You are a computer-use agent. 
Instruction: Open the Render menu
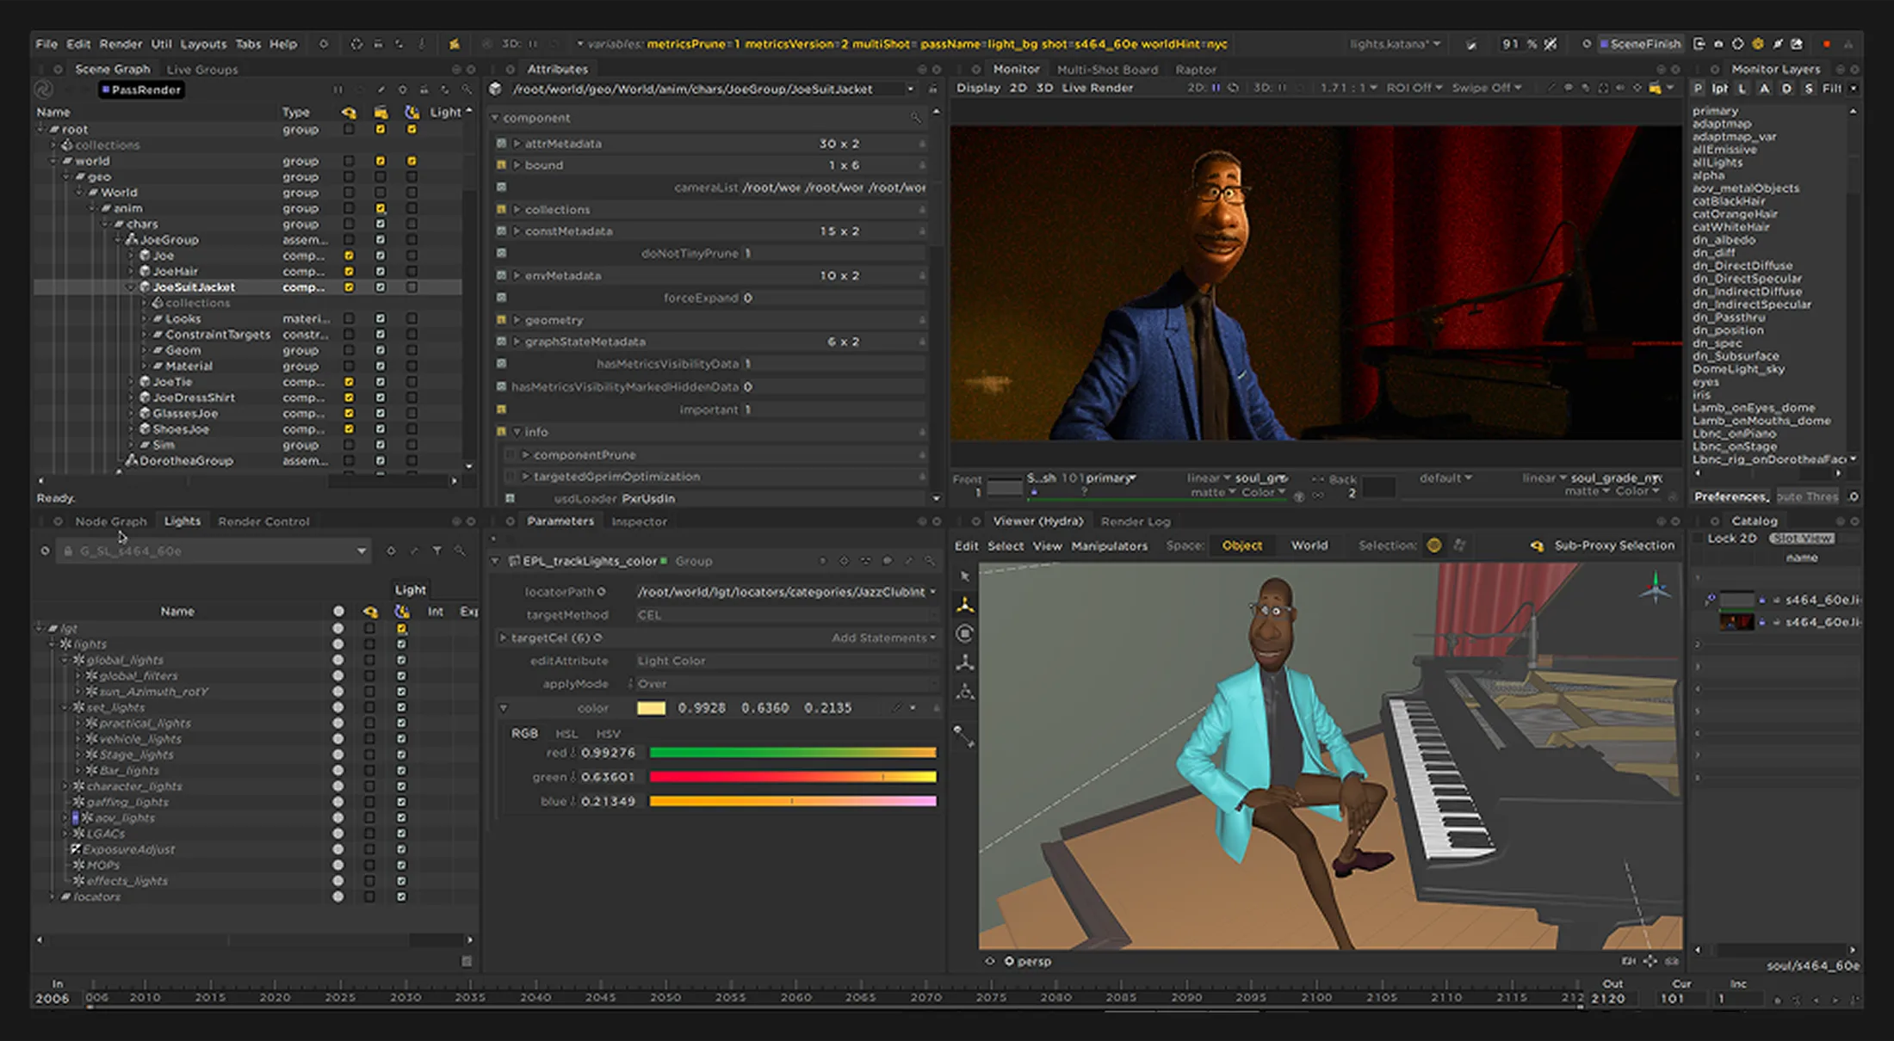[121, 44]
